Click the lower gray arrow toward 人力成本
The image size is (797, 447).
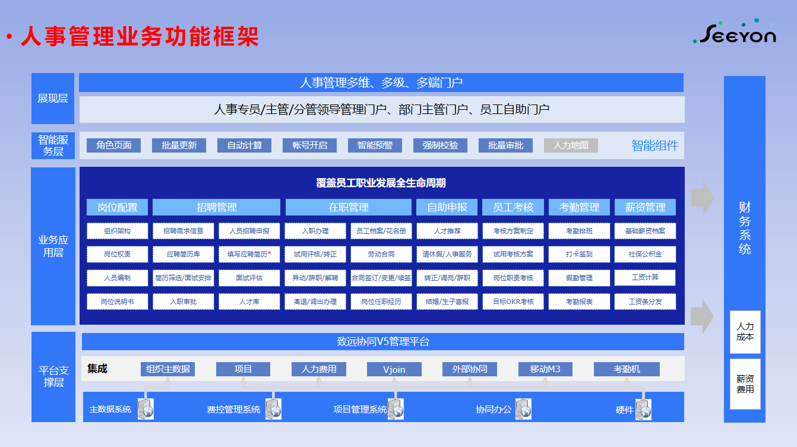coord(702,316)
